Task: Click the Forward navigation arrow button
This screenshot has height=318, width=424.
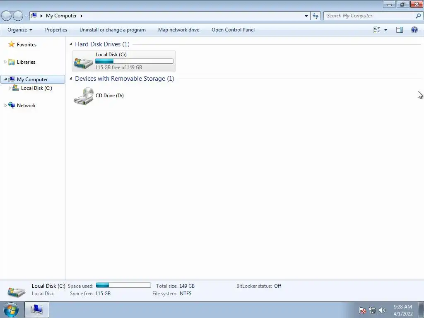Action: click(18, 16)
